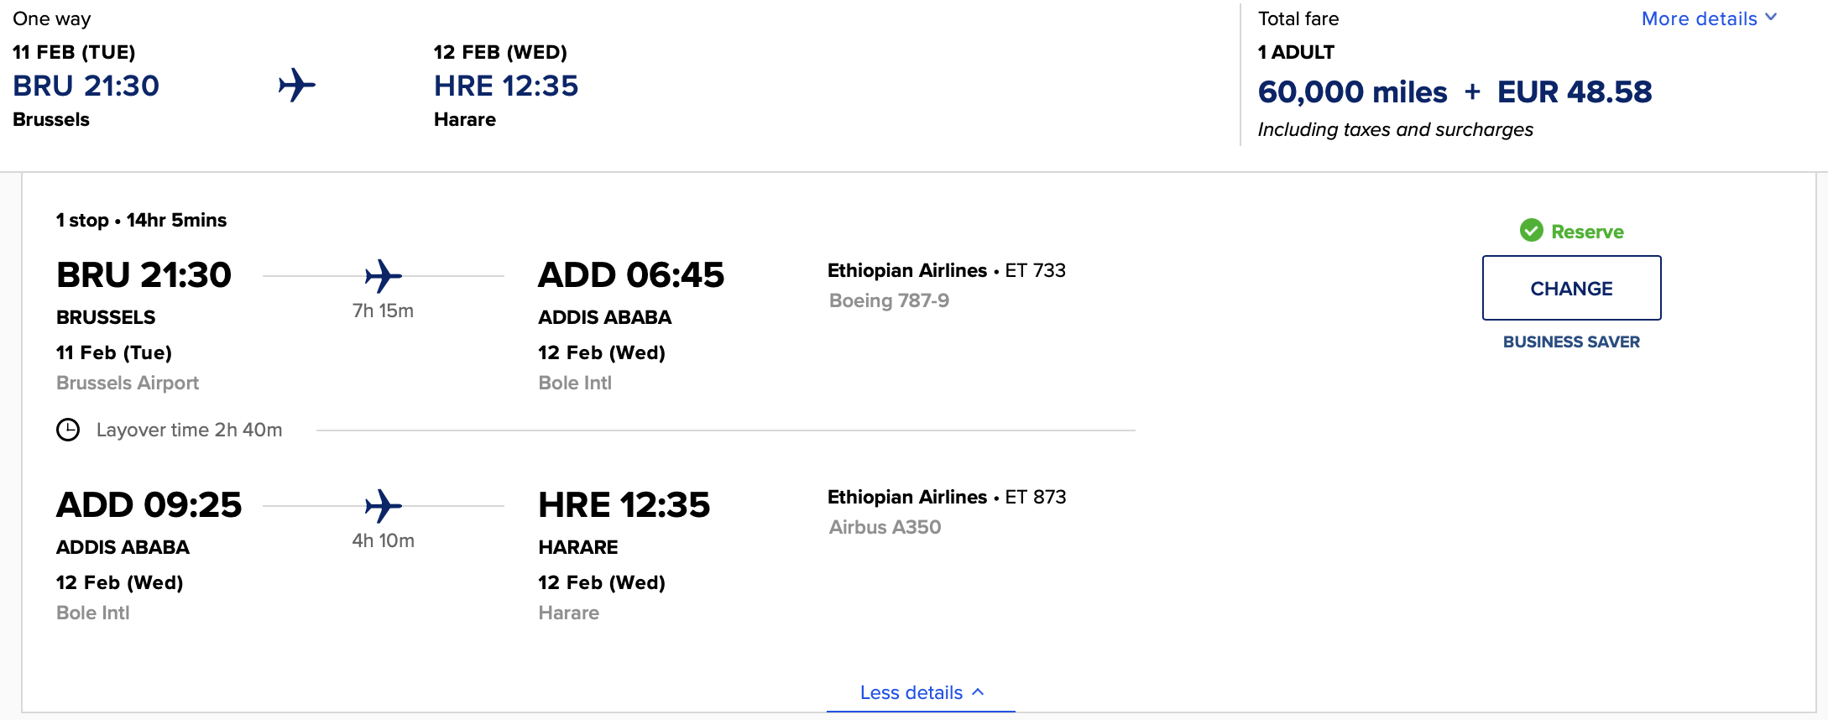Click the green Reserve checkmark icon
The height and width of the screenshot is (720, 1828).
pyautogui.click(x=1531, y=231)
